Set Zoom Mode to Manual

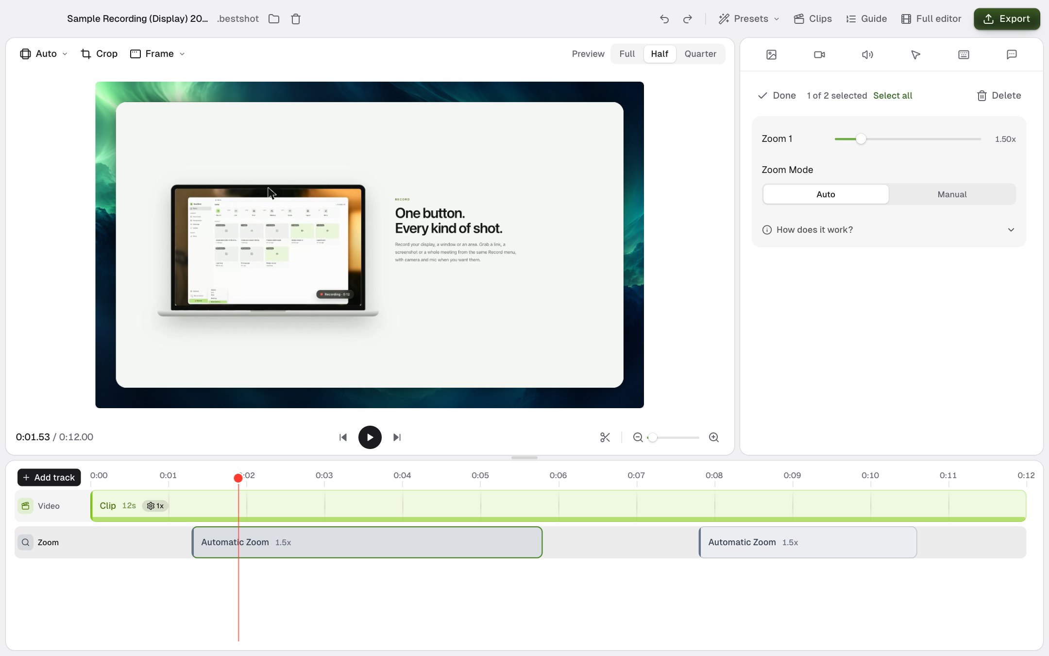point(952,194)
